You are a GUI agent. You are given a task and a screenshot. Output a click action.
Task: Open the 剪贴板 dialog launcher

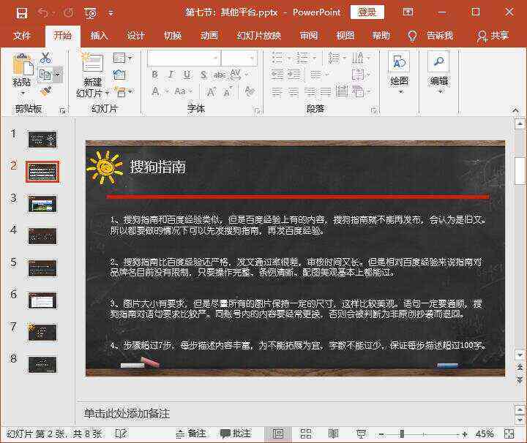[x=62, y=110]
